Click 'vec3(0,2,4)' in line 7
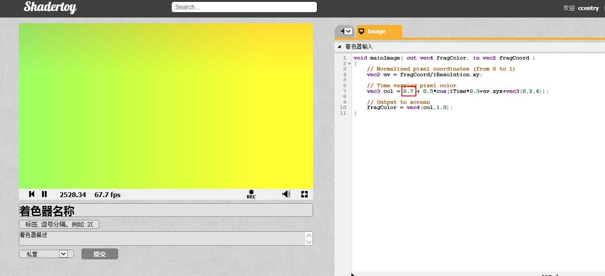605x276 pixels. pyautogui.click(x=524, y=91)
